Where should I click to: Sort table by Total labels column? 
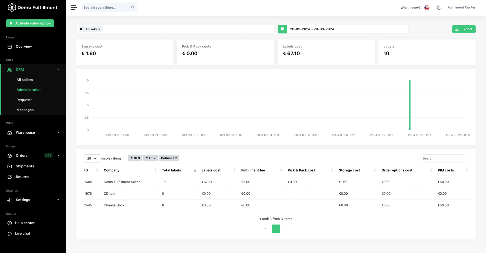coord(179,170)
